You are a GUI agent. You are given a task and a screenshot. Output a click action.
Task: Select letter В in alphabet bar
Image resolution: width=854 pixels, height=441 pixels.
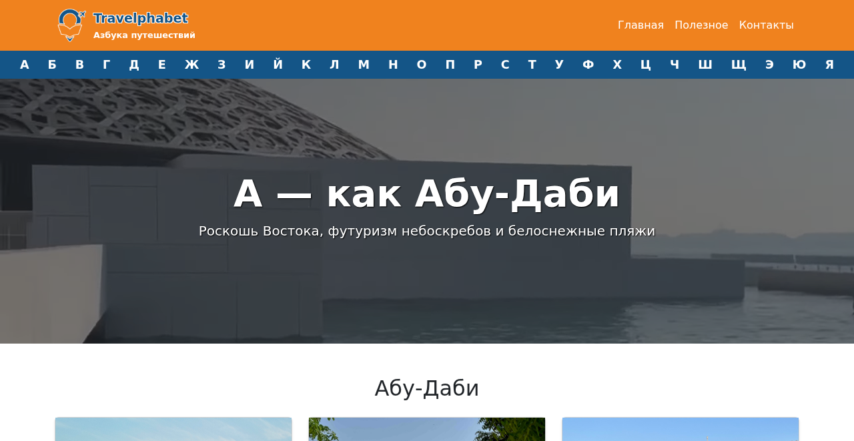click(x=78, y=64)
